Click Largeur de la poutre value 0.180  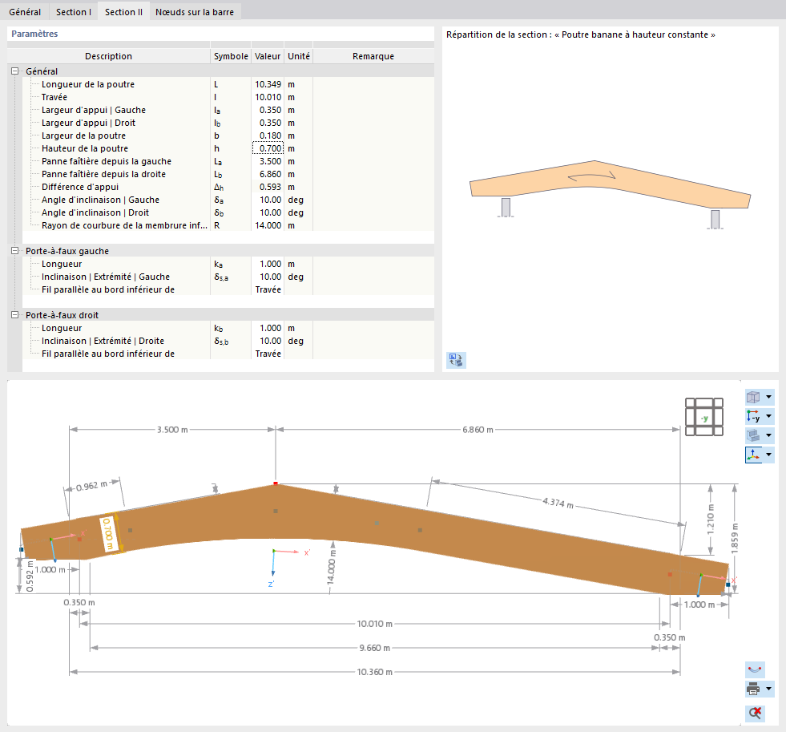268,135
